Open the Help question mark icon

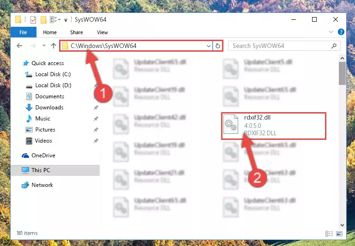(341, 32)
